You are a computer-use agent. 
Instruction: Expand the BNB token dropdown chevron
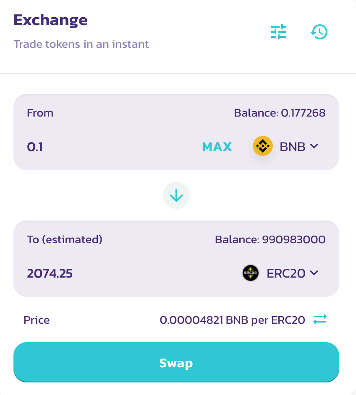(314, 146)
